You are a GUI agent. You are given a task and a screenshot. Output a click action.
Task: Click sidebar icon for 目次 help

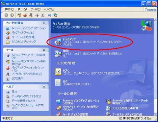[8, 92]
